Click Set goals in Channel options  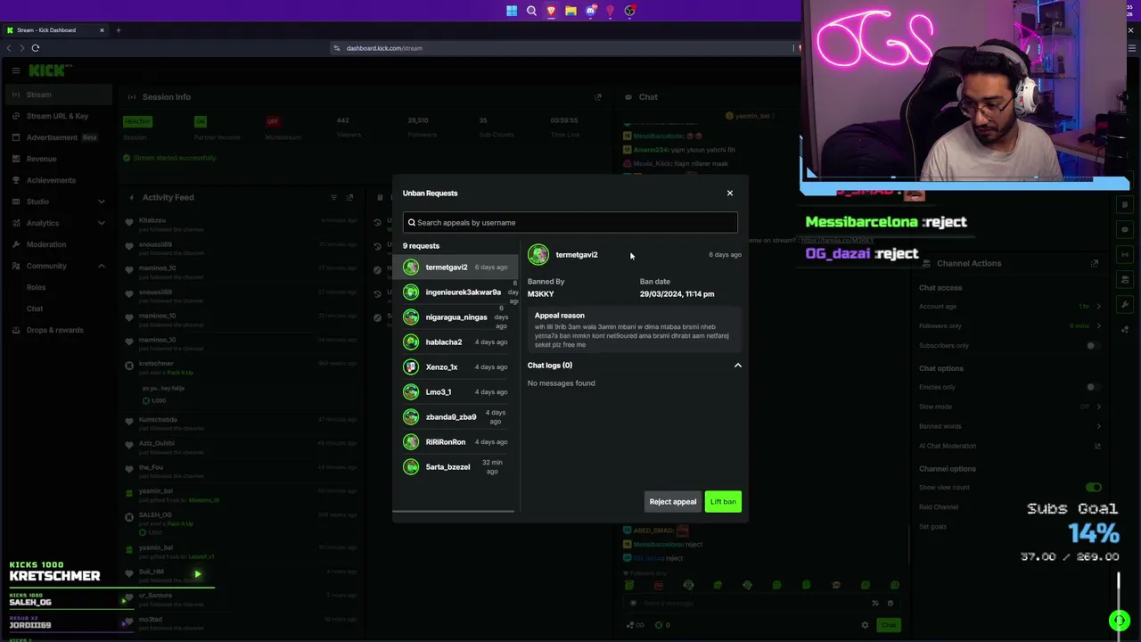click(x=932, y=527)
